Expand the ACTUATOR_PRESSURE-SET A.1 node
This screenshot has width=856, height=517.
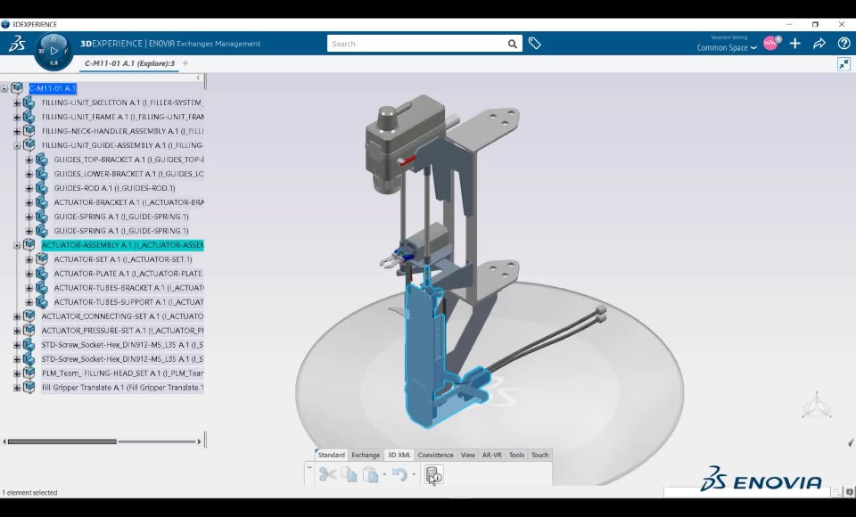17,331
